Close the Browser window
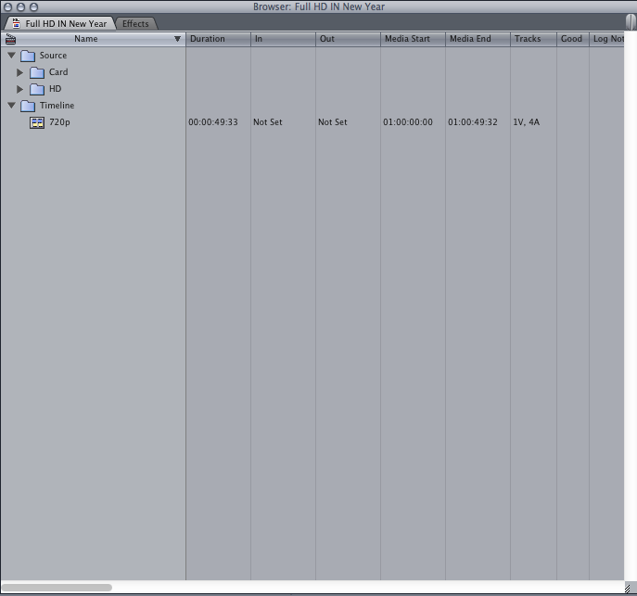This screenshot has width=637, height=596. pos(7,6)
